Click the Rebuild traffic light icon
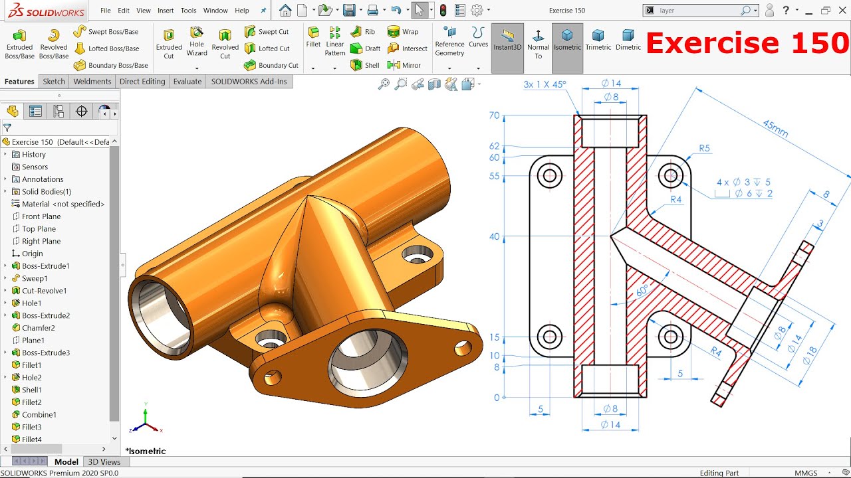This screenshot has width=851, height=478. [443, 10]
